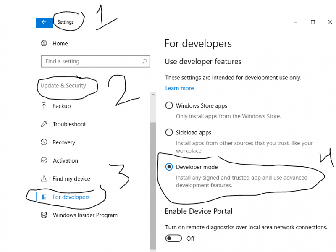Image resolution: width=336 pixels, height=252 pixels.
Task: Minimize the Settings window
Action: (294, 22)
